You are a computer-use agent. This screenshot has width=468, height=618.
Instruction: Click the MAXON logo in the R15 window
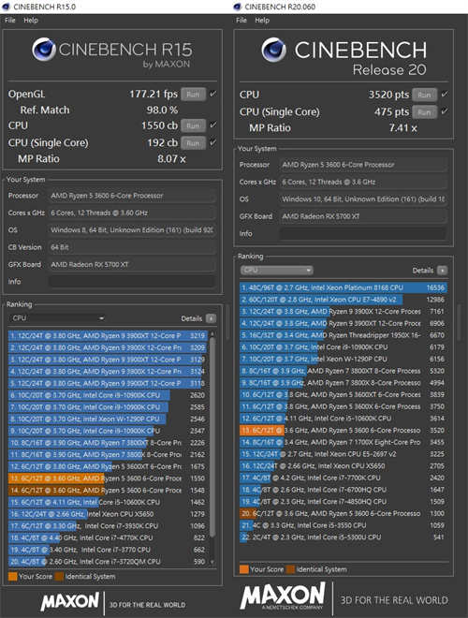coord(69,603)
